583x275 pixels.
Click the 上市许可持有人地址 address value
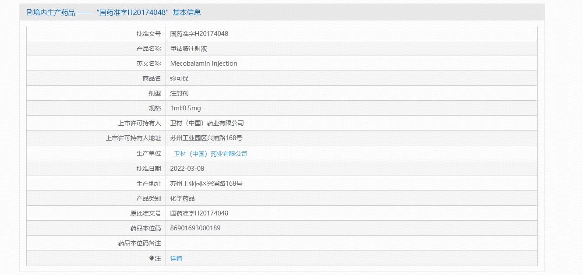click(x=206, y=138)
